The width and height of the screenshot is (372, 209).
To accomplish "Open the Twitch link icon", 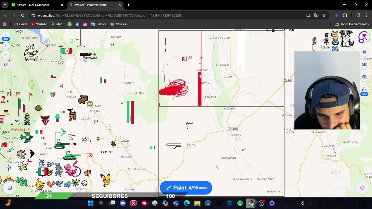I will click(x=6, y=65).
